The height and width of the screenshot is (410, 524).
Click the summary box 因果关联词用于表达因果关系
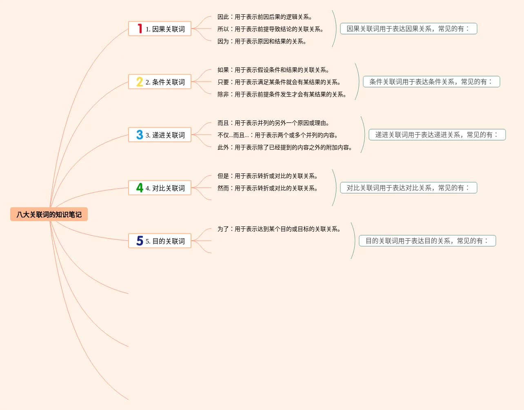[x=408, y=29]
